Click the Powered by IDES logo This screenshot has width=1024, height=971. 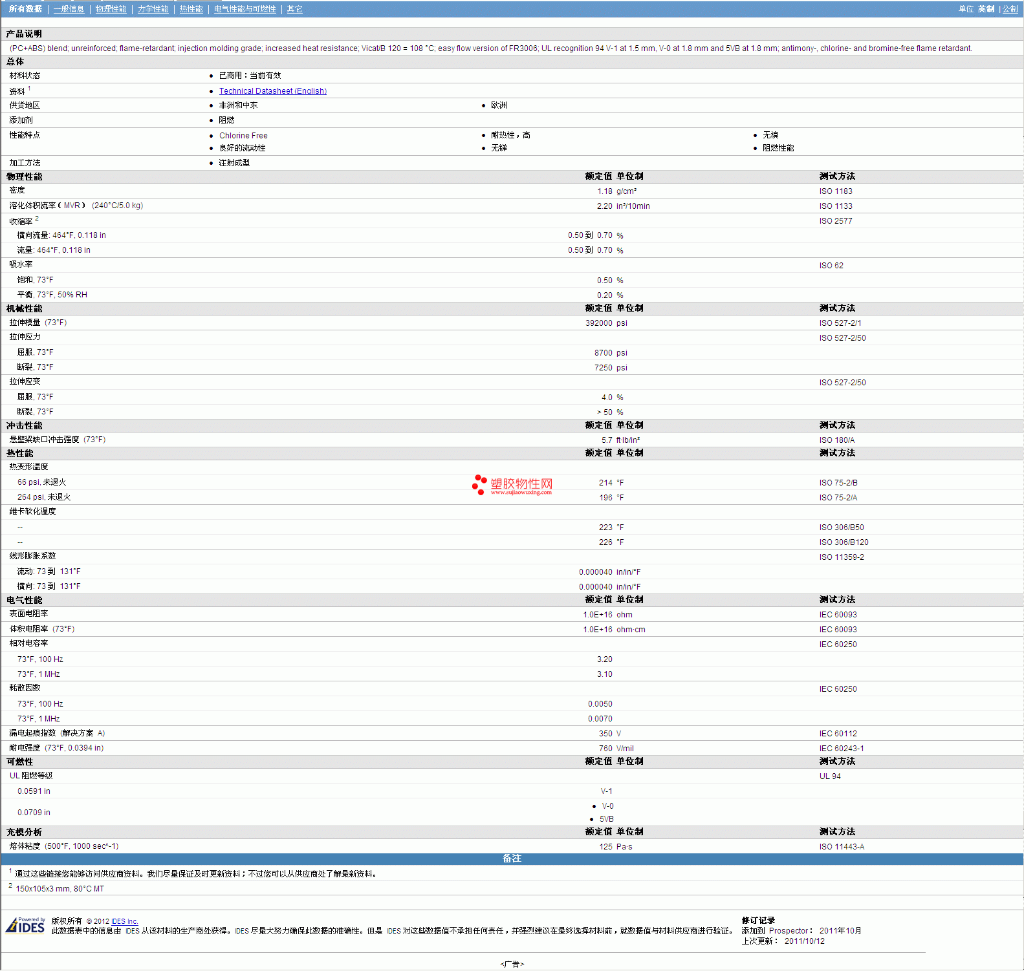pos(25,926)
